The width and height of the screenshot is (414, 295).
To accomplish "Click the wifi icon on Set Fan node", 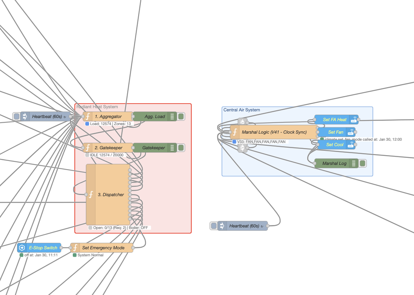I will [x=351, y=132].
